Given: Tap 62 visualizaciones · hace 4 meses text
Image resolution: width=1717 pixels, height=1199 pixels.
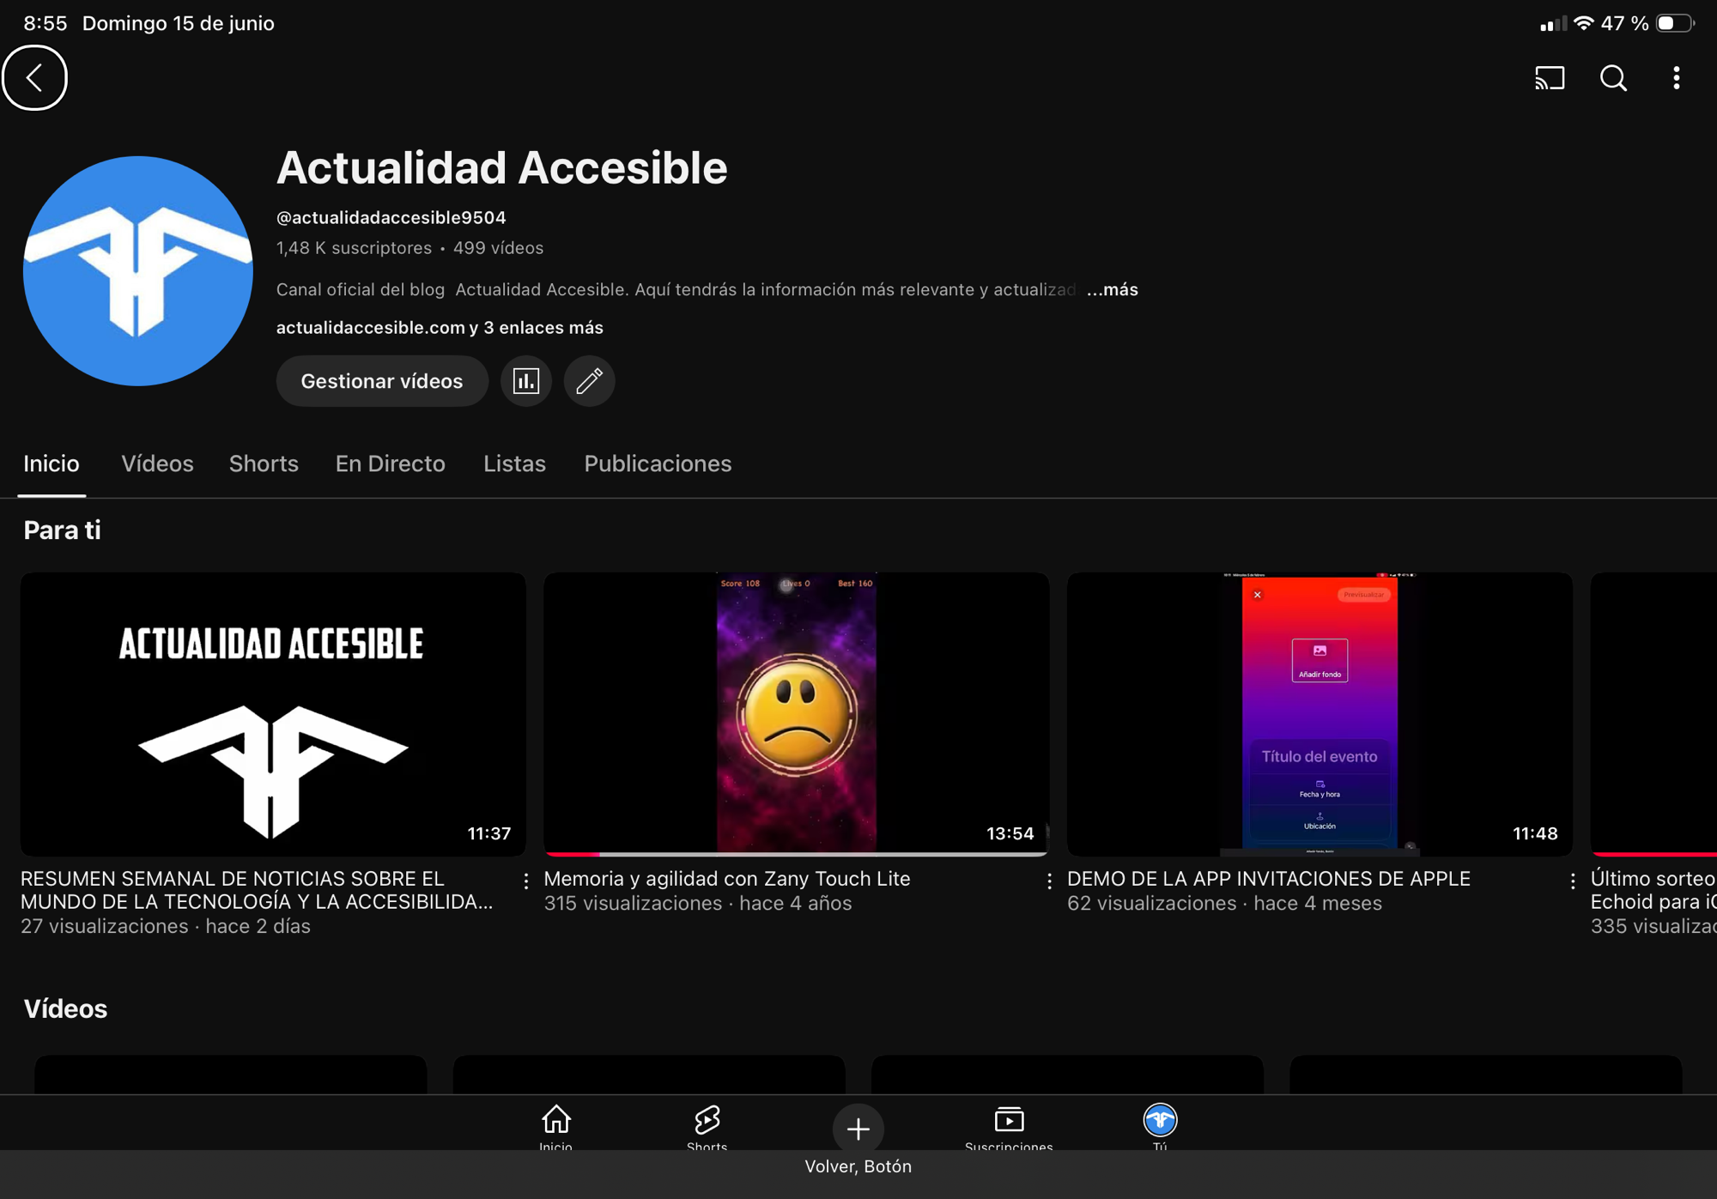Looking at the screenshot, I should (x=1224, y=904).
